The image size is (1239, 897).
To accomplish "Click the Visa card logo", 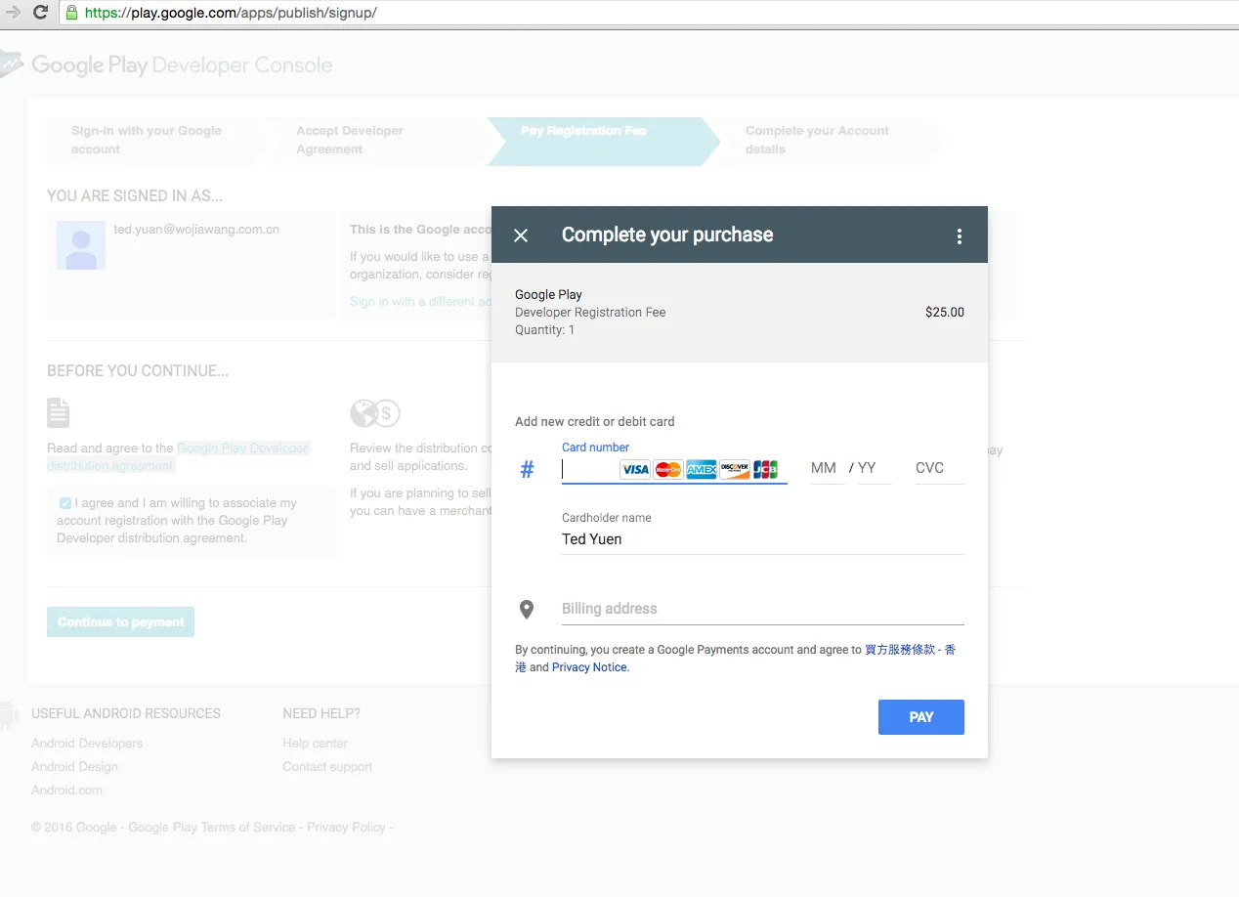I will pyautogui.click(x=635, y=470).
